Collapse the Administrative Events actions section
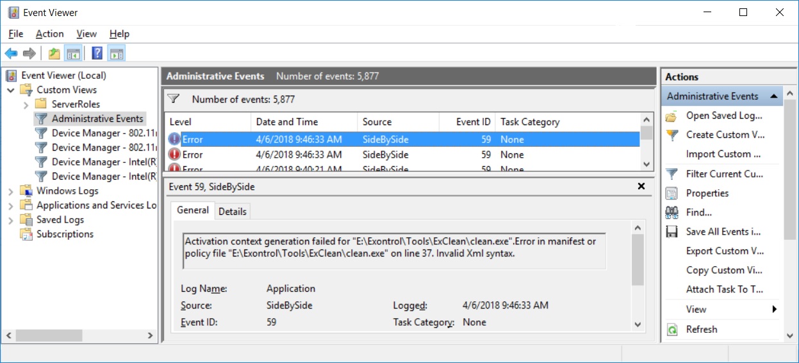Image resolution: width=799 pixels, height=363 pixels. point(774,96)
